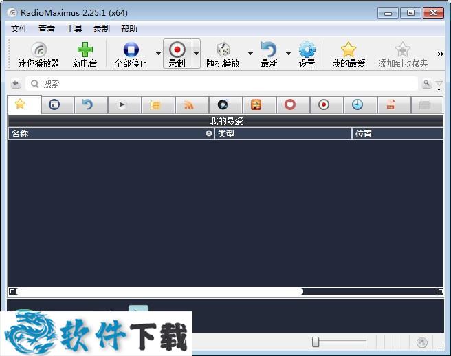451x356 pixels.
Task: Open the Stop All dropdown arrow
Action: click(x=158, y=54)
